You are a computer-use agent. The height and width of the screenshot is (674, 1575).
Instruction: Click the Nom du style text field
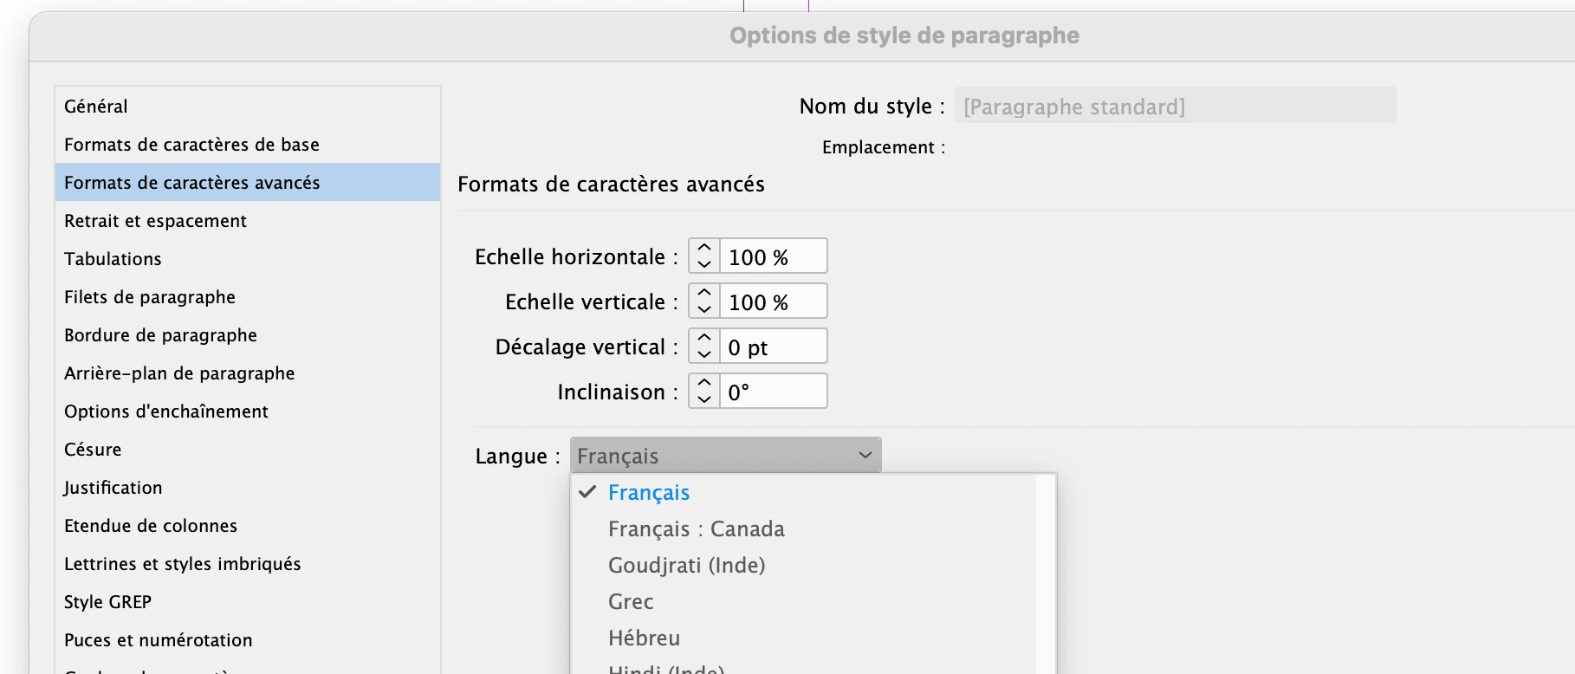[1175, 106]
